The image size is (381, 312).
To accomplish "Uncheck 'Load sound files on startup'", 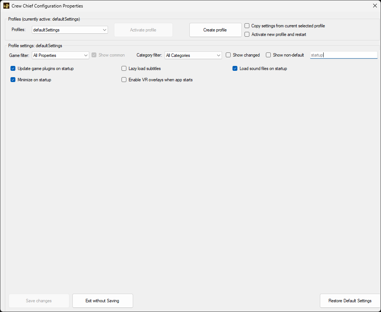I will 235,69.
